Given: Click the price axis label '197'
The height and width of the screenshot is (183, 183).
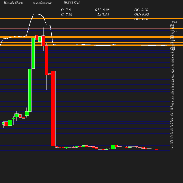Looking at the screenshot, I should (172, 57).
